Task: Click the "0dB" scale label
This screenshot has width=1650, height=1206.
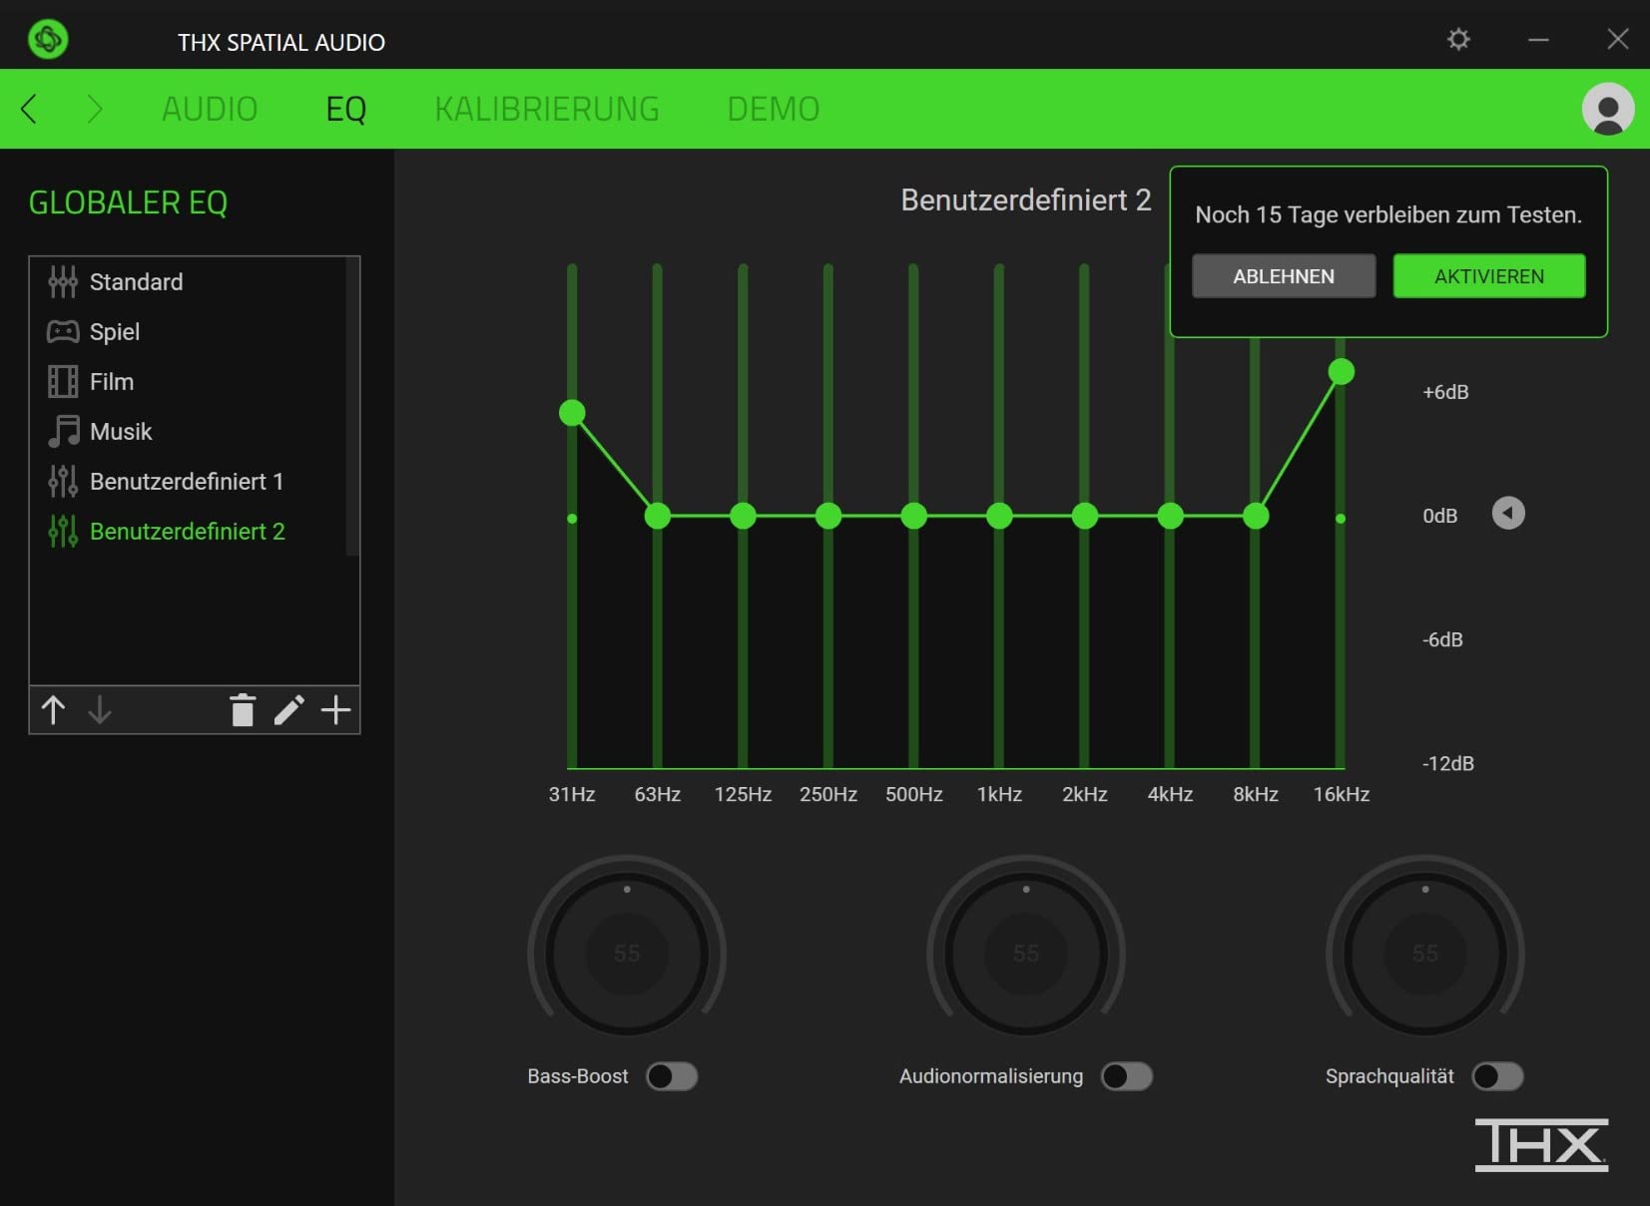Action: 1439,516
